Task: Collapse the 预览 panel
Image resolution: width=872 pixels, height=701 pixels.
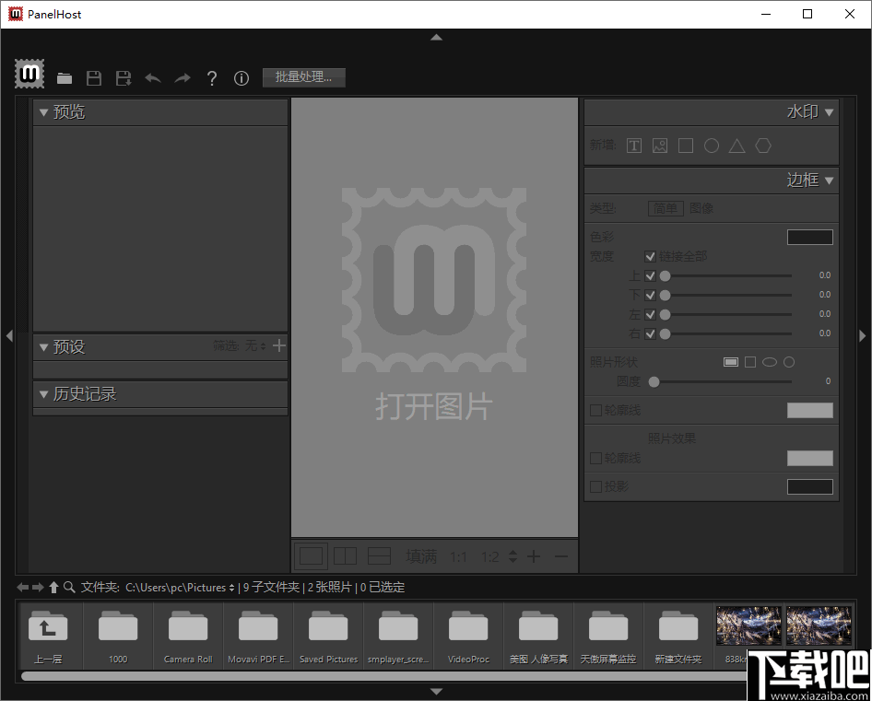Action: (x=44, y=111)
